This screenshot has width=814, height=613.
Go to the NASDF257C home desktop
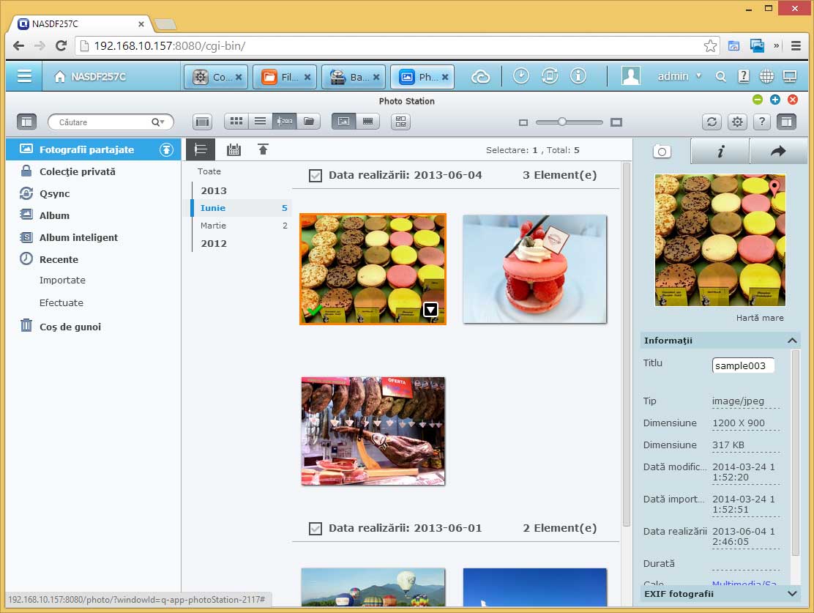(90, 77)
